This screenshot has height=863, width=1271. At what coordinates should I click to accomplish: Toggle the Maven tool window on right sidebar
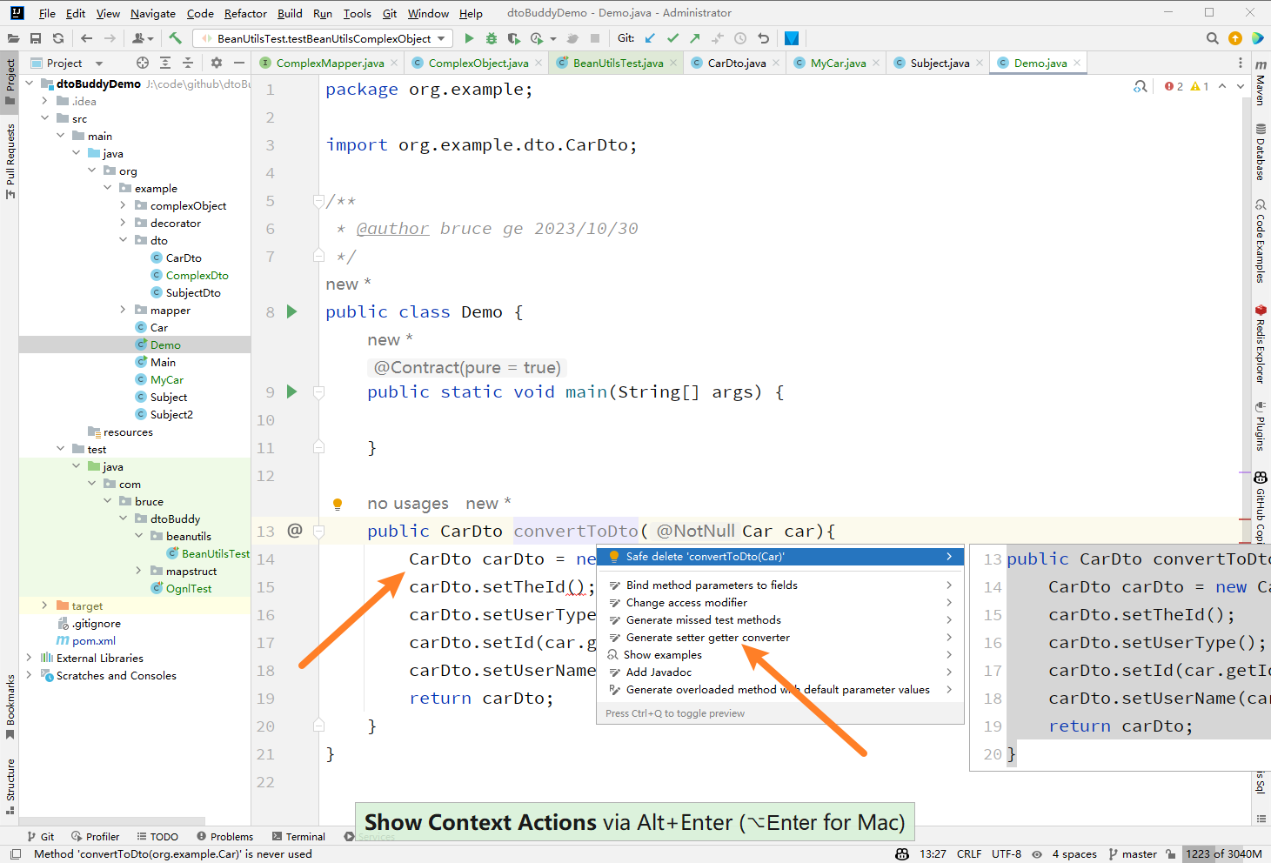(1261, 83)
